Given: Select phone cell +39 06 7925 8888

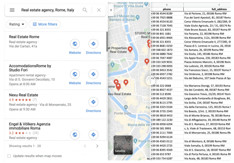Looking at the screenshot, I should [167, 18].
